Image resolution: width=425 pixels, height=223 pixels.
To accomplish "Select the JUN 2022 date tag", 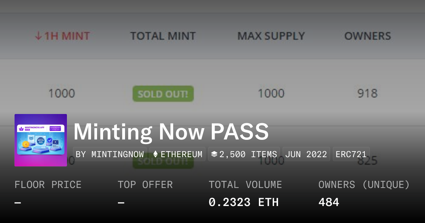I will (306, 154).
